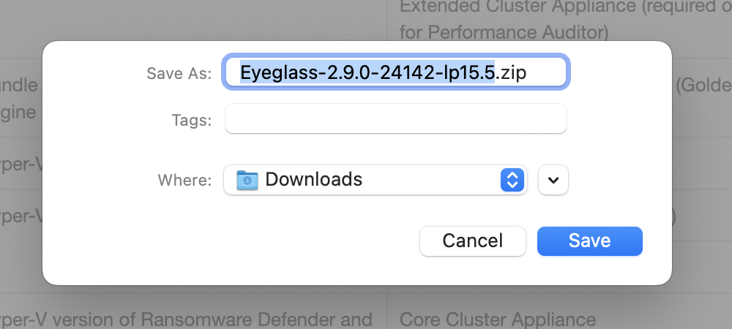Screen dimensions: 732x329
Task: Click the blue up-down arrows on Where
Action: click(513, 179)
